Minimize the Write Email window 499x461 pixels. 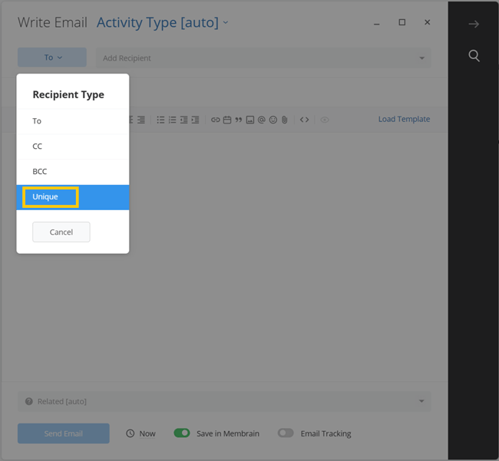377,25
